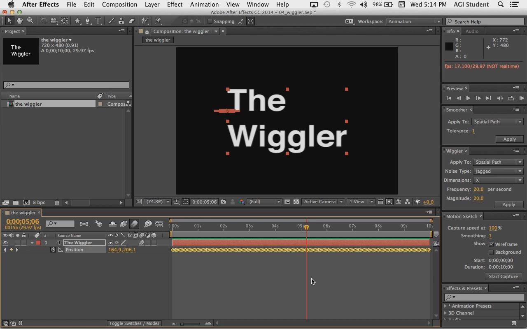This screenshot has height=329, width=527.
Task: Enable the Snapping checkbox
Action: point(210,21)
